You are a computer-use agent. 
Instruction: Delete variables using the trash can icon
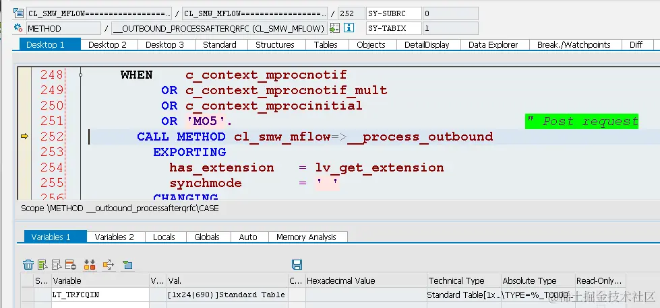(28, 264)
